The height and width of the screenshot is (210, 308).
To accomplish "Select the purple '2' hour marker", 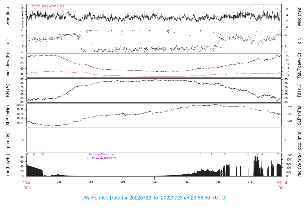I will [211, 154].
